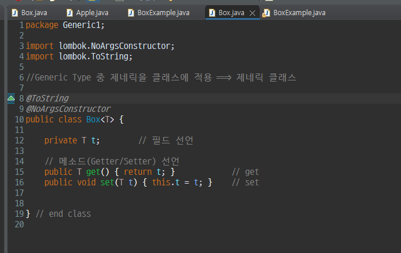The height and width of the screenshot is (253, 401).
Task: Click line number 20 in the gutter
Action: pos(19,224)
